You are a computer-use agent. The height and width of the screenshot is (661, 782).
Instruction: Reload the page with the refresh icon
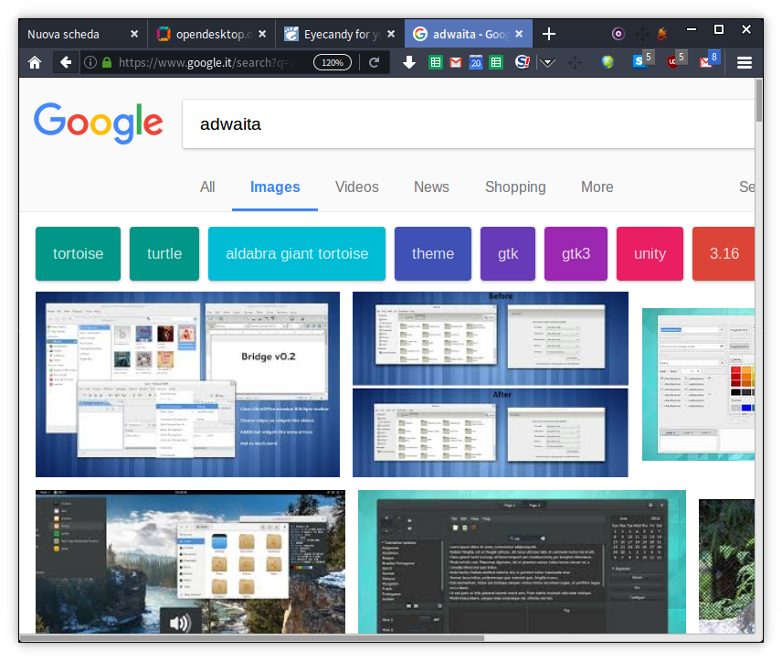[x=374, y=62]
